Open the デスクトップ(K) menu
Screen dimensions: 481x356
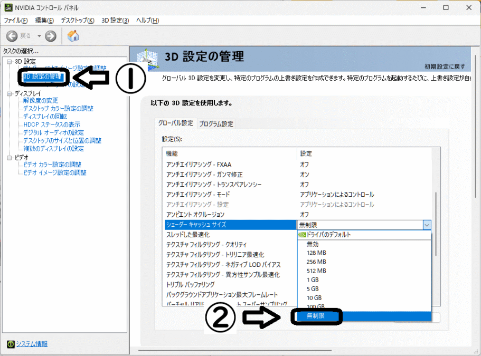click(x=77, y=21)
